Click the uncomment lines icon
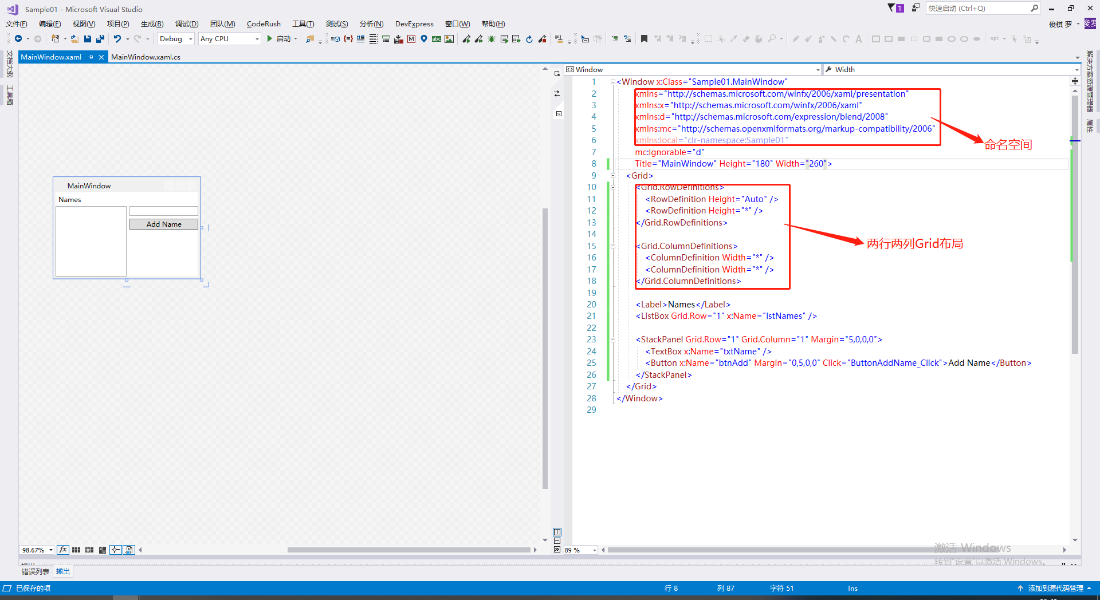The height and width of the screenshot is (600, 1100). (627, 39)
